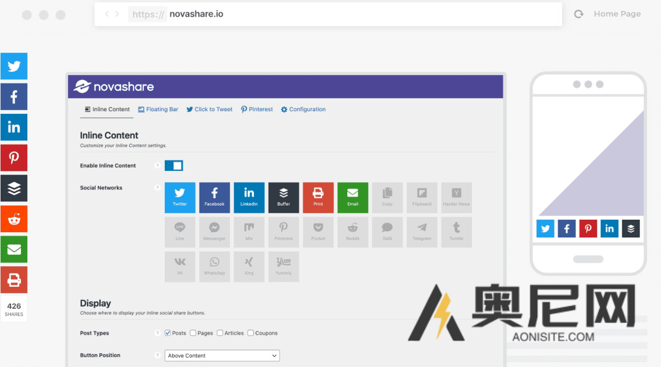Image resolution: width=661 pixels, height=367 pixels.
Task: Check the Articles post type checkbox
Action: (x=220, y=333)
